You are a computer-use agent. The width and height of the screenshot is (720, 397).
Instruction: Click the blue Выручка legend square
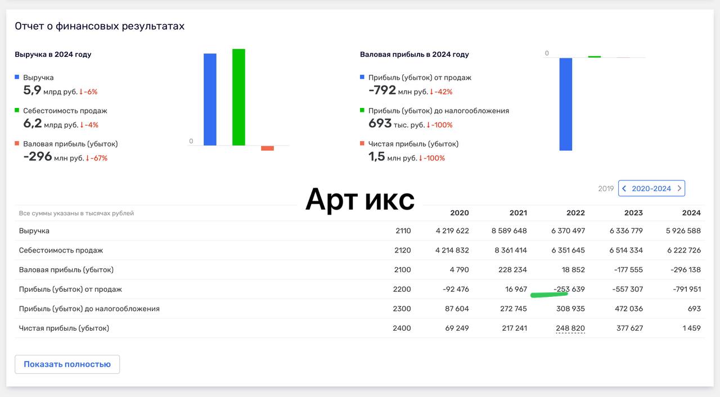[x=17, y=77]
